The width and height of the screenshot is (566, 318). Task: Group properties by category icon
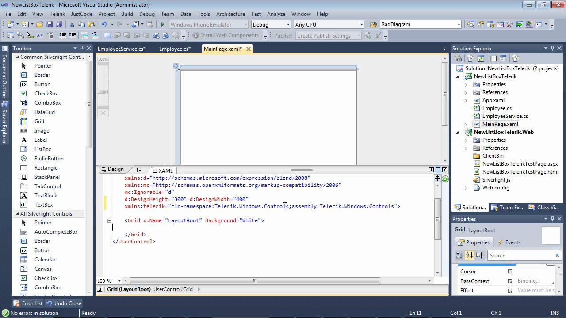pyautogui.click(x=459, y=255)
